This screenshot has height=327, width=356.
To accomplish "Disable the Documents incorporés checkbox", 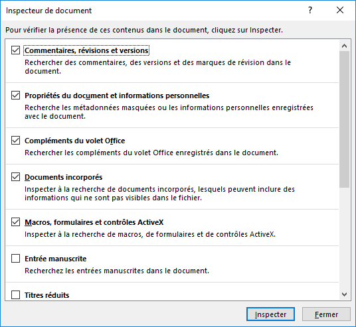I will click(15, 177).
